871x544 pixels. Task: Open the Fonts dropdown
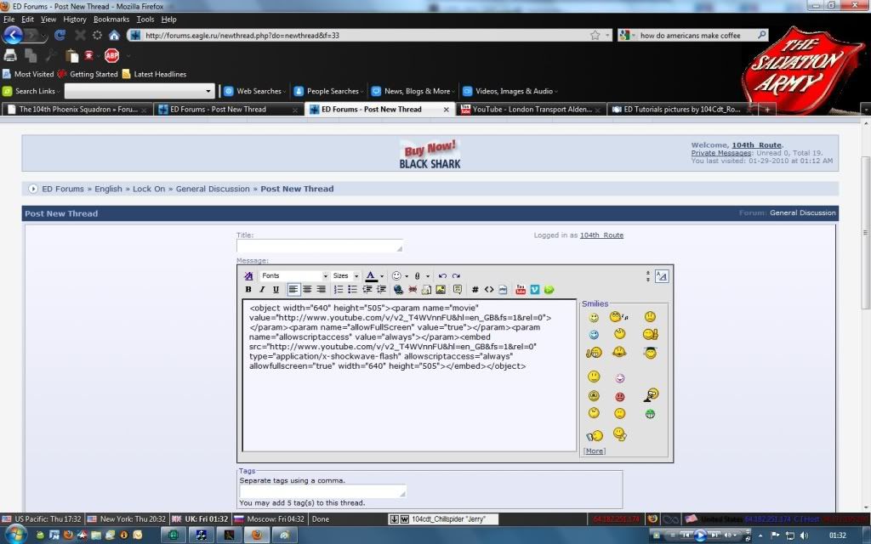(294, 276)
